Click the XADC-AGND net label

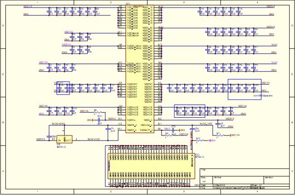(59, 124)
